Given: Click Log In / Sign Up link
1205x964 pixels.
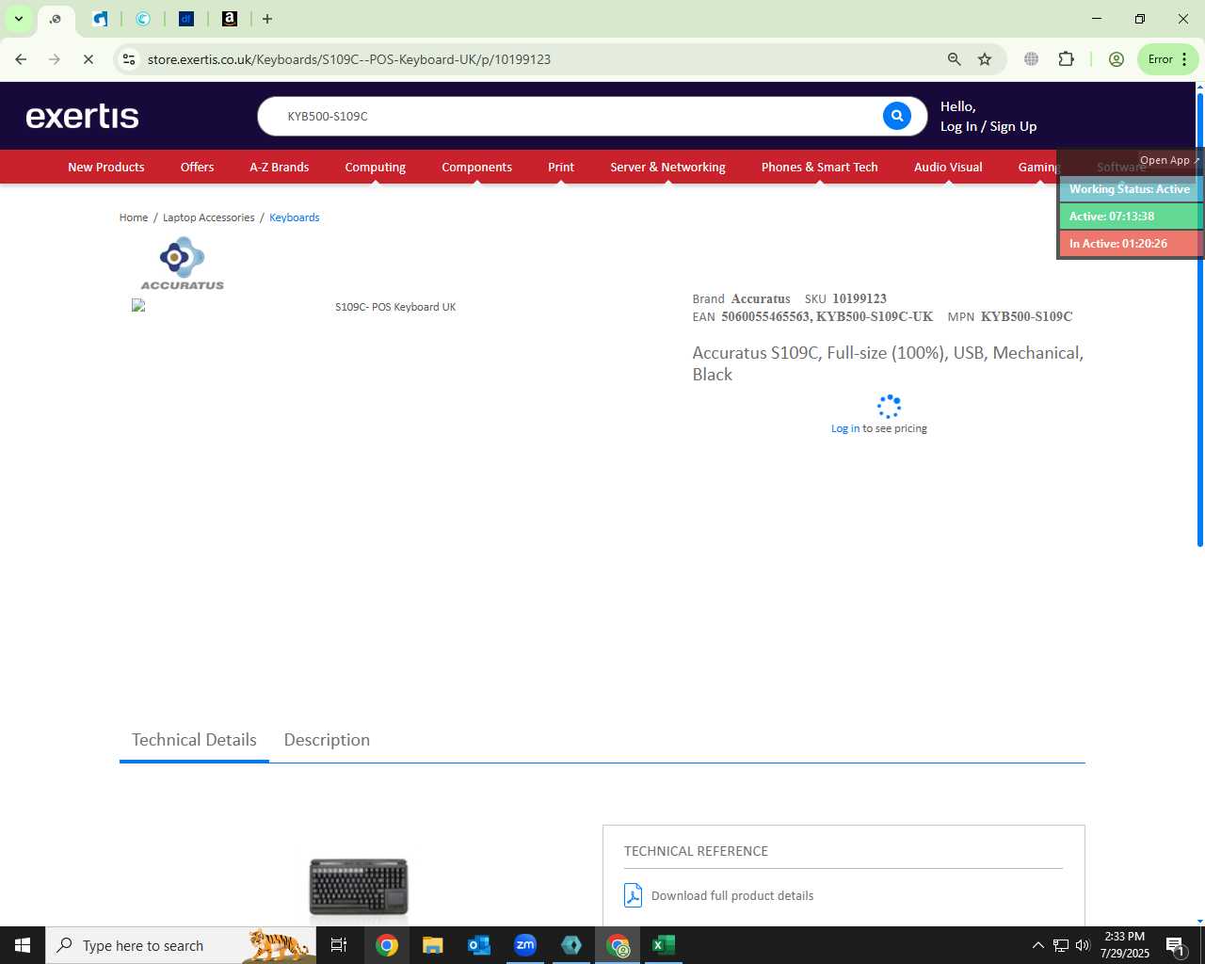Looking at the screenshot, I should [x=988, y=126].
